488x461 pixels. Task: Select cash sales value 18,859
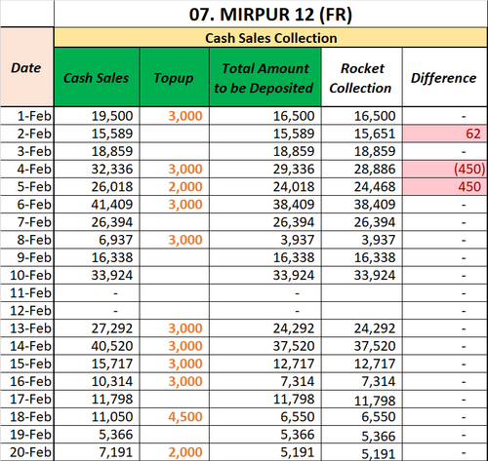[x=97, y=151]
